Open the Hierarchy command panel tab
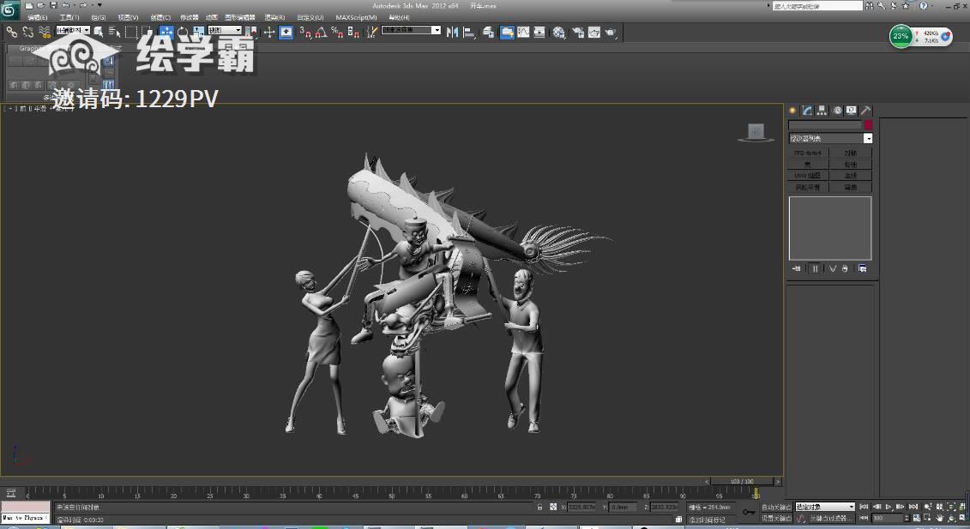The height and width of the screenshot is (529, 970). [822, 111]
